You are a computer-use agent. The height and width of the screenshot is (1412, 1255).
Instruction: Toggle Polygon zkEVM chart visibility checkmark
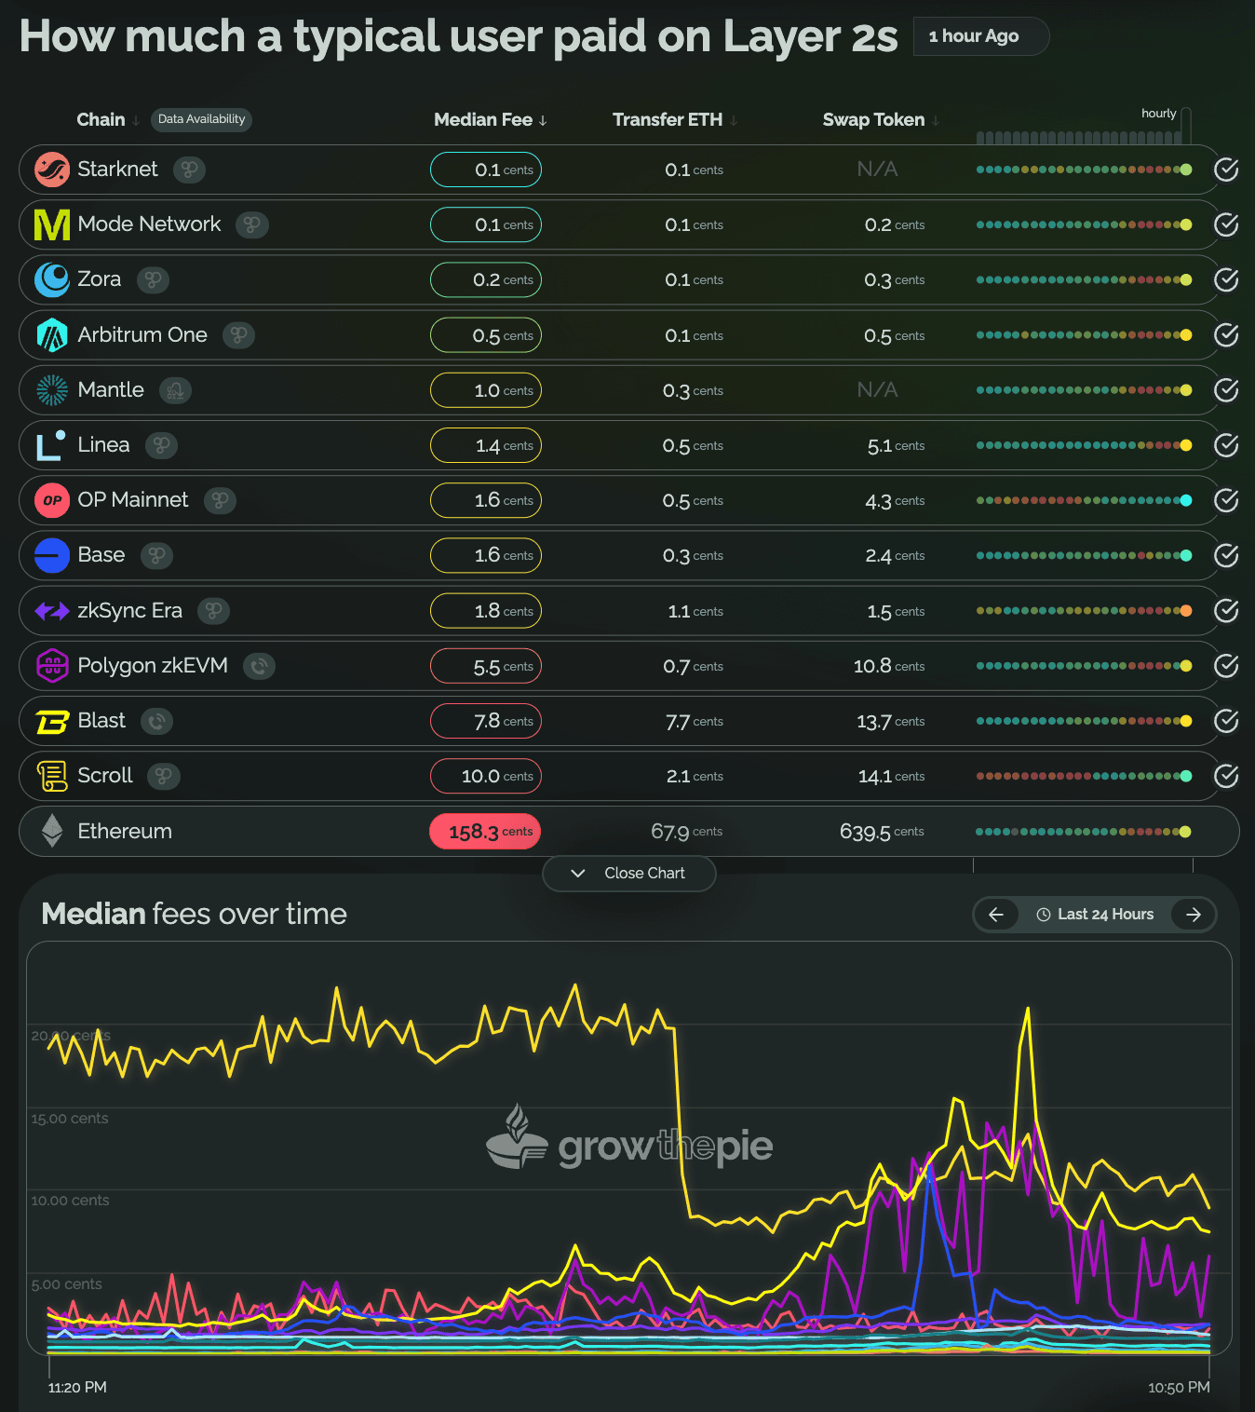click(x=1226, y=666)
